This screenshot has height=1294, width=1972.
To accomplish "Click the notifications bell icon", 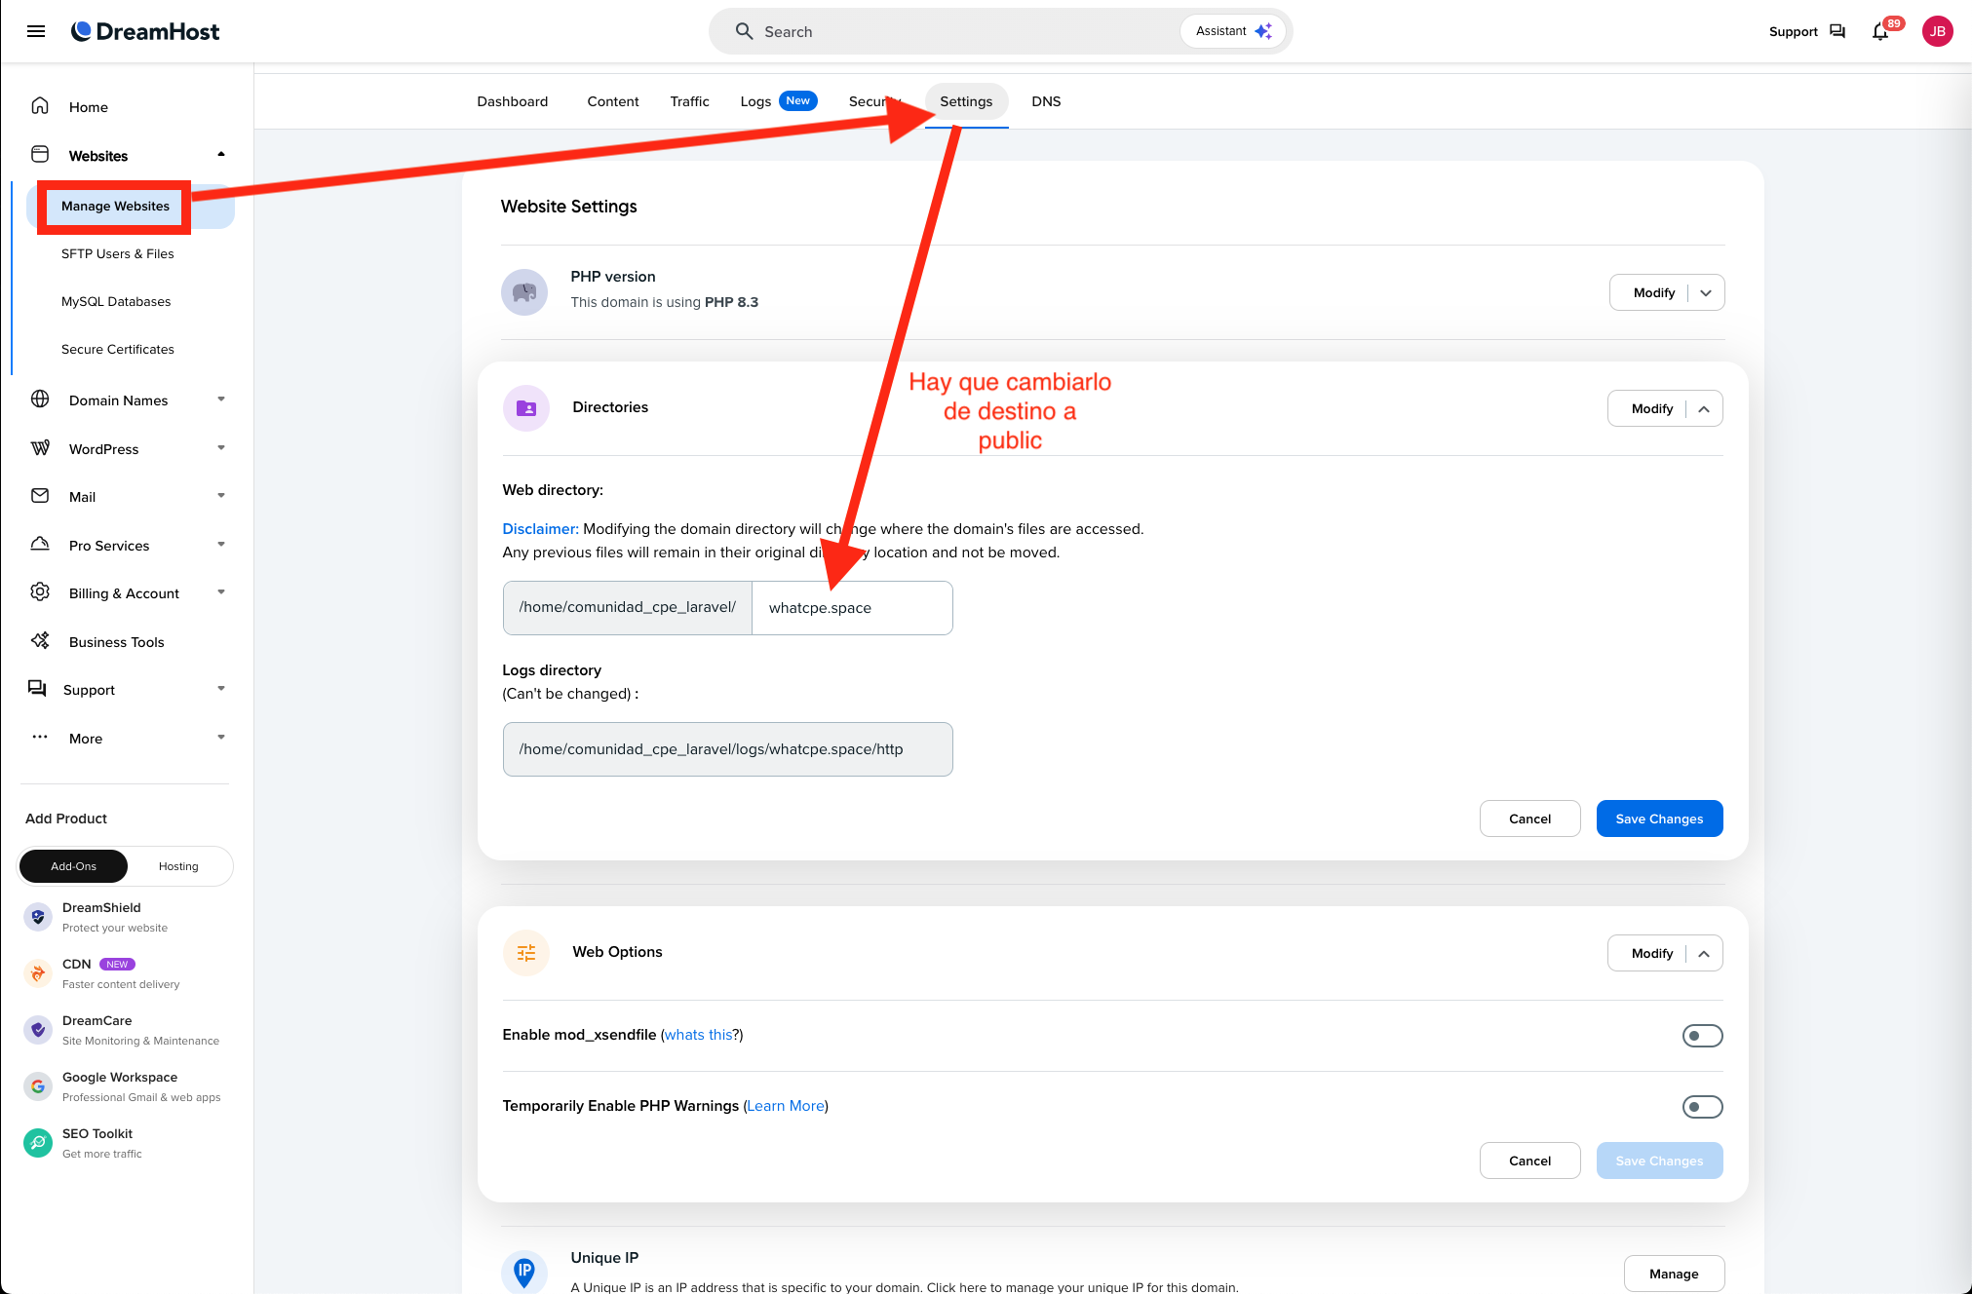I will (x=1879, y=32).
